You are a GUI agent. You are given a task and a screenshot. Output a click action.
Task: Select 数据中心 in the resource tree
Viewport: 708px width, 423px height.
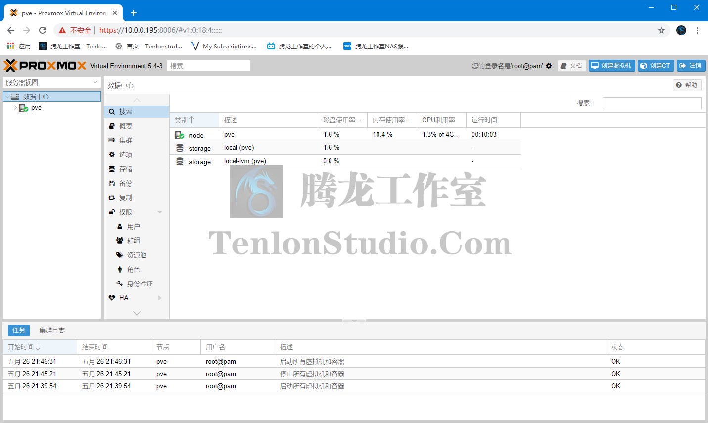(52, 96)
